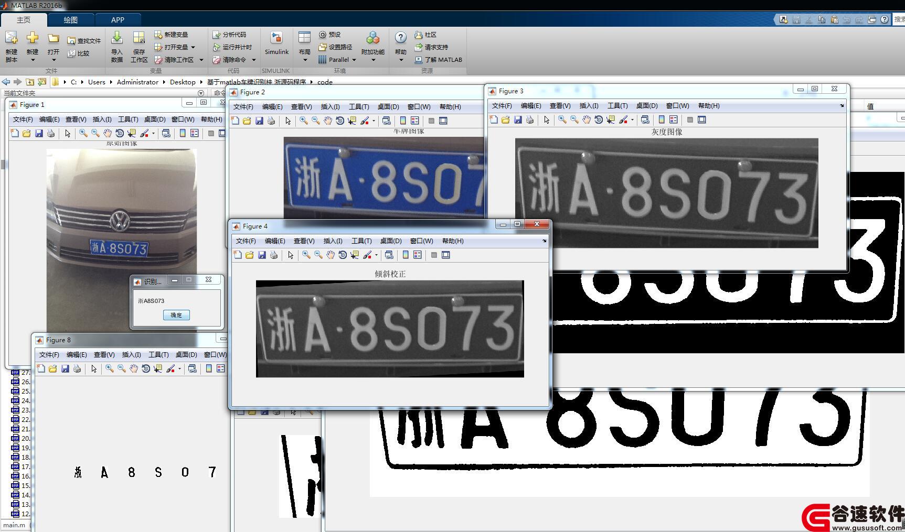Screen dimensions: 905x532
Task: Select Data Cursor tool in Figure 4
Action: click(x=355, y=255)
